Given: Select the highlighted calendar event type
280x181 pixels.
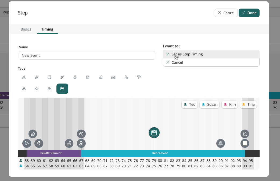Looking at the screenshot, I should tap(62, 89).
